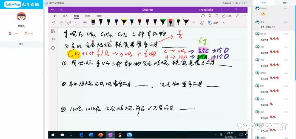Image resolution: width=296 pixels, height=139 pixels.
Task: Expand the shapes gallery chevron
Action: tap(224, 23)
